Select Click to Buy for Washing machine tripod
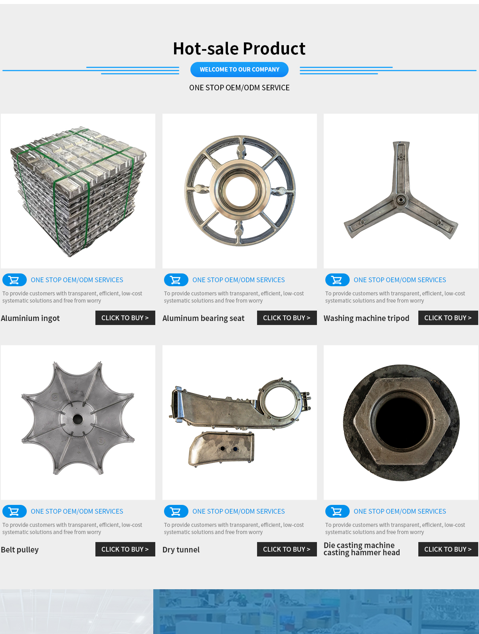 click(448, 318)
